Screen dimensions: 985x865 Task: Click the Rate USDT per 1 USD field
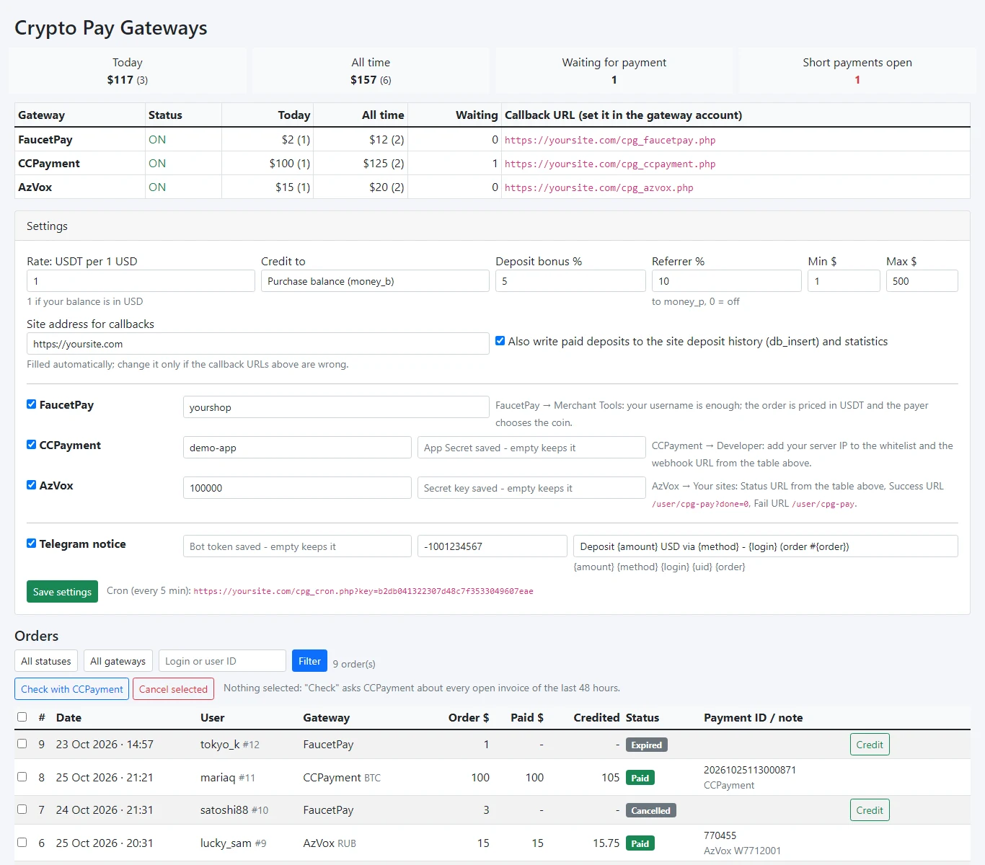coord(141,281)
